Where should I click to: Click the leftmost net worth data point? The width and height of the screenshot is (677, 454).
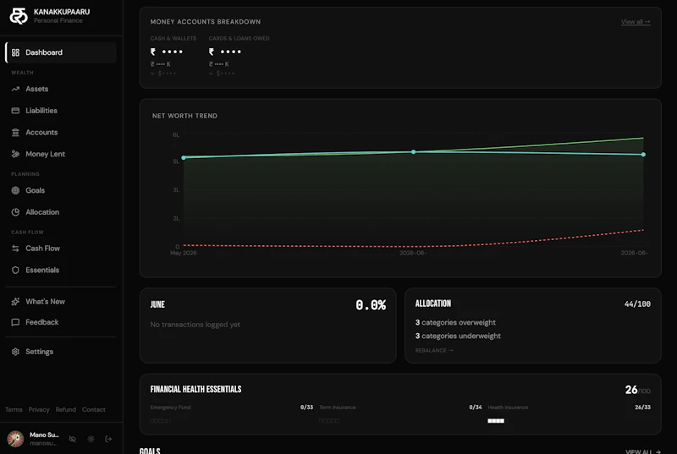coord(184,158)
